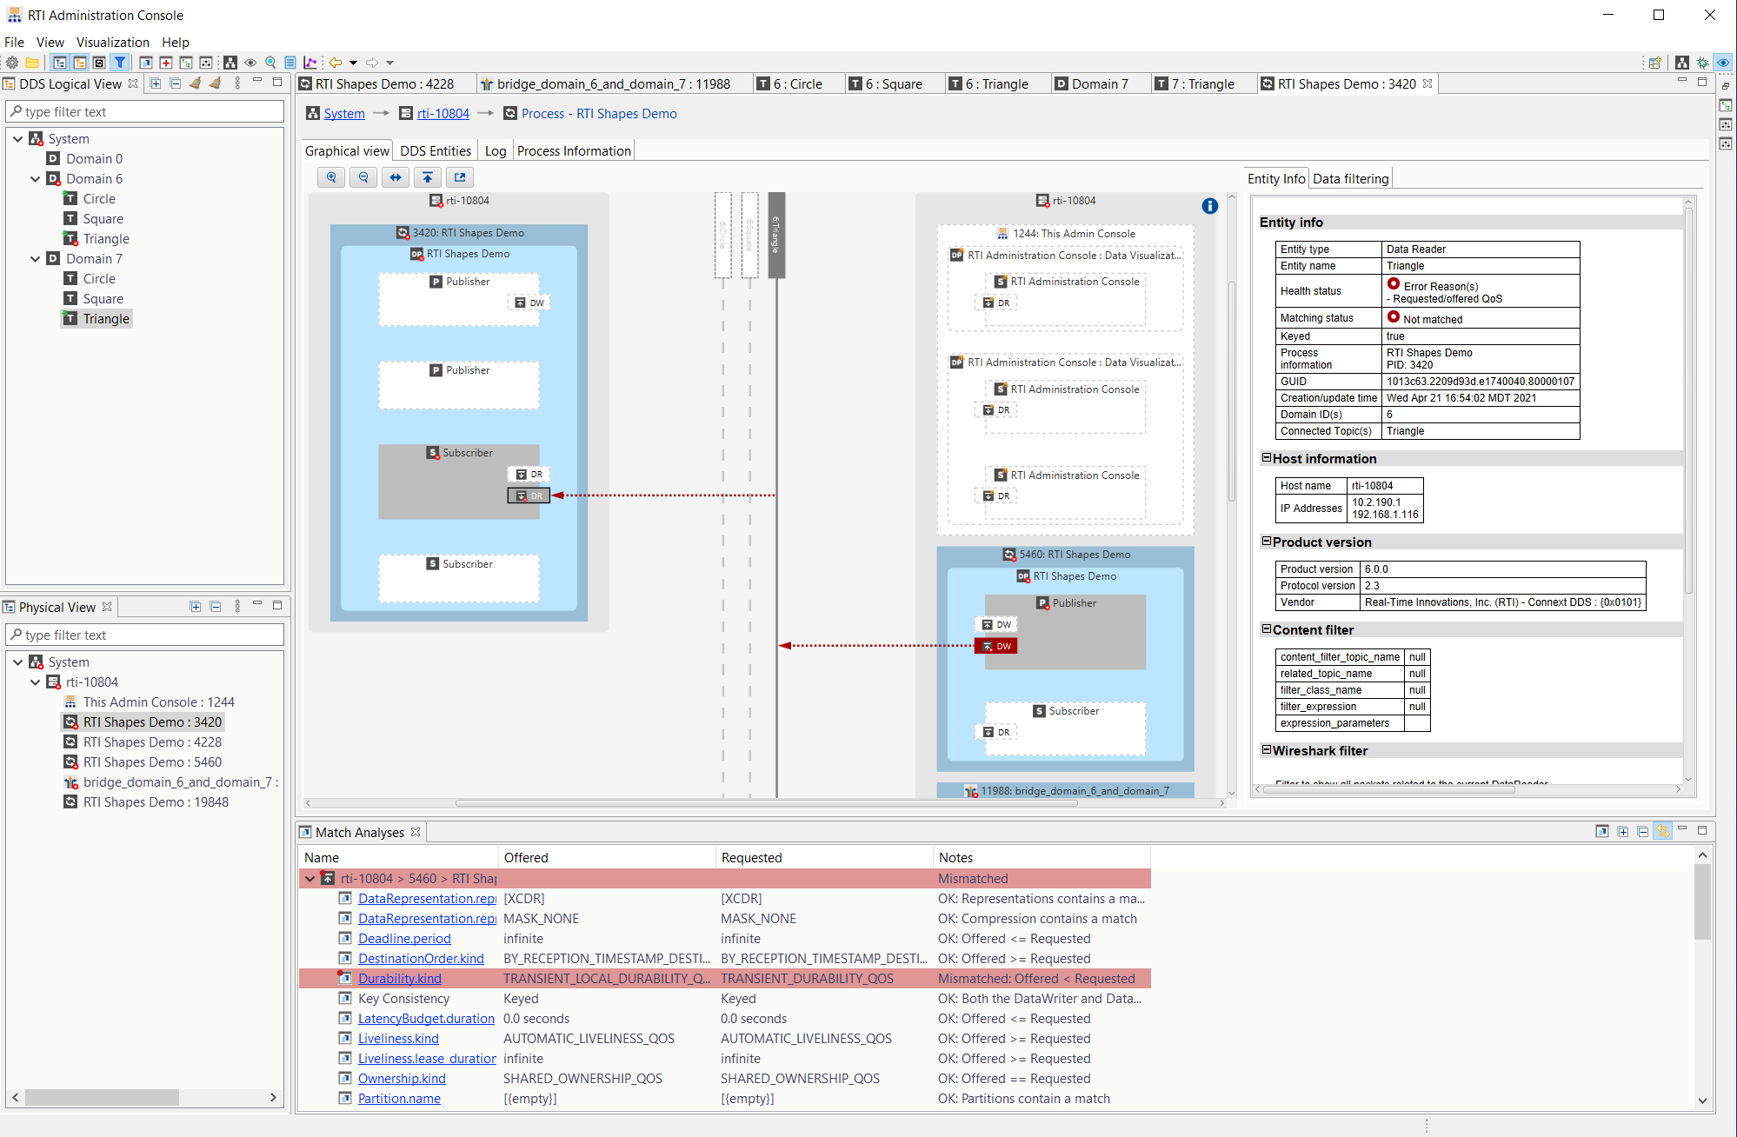Click the search magnifier icon in the toolbar
This screenshot has width=1737, height=1137.
click(270, 63)
